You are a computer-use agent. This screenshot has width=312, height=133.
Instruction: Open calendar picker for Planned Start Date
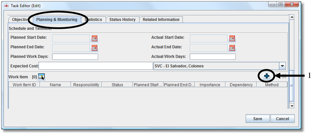(x=95, y=38)
